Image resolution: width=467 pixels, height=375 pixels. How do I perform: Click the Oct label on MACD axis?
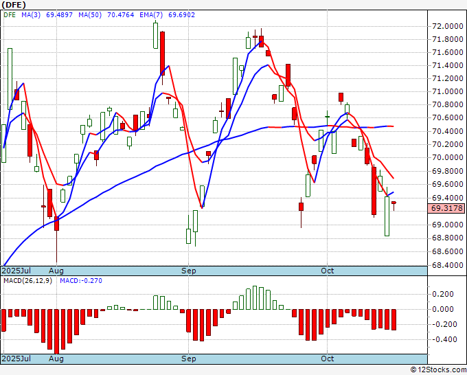pos(328,359)
